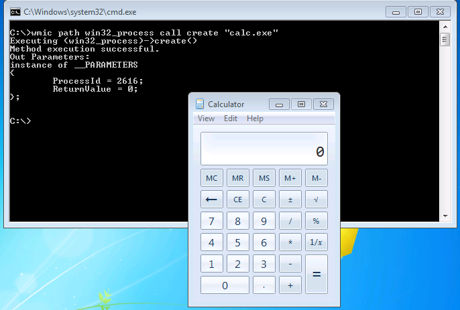Click the cmd scrollbar down arrow
The image size is (460, 310).
445,216
